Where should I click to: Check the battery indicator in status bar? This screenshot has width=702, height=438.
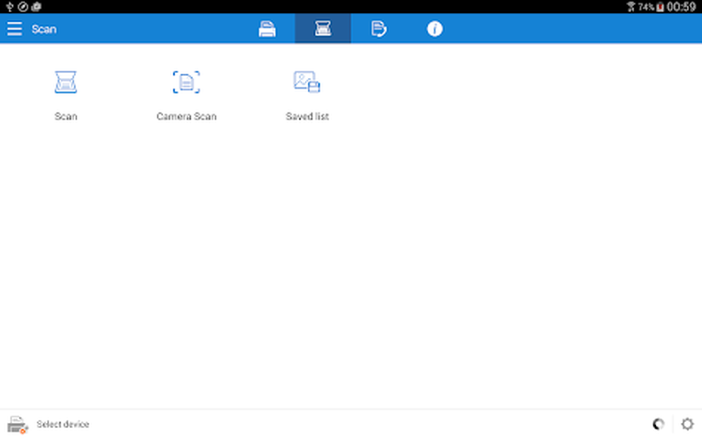pos(660,7)
